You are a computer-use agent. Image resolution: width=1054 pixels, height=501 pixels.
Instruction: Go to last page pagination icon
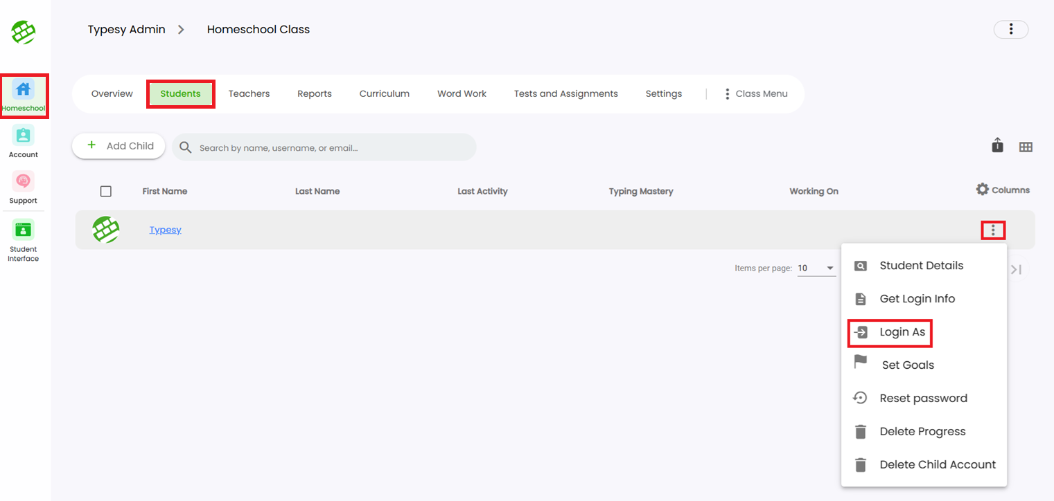[1017, 269]
